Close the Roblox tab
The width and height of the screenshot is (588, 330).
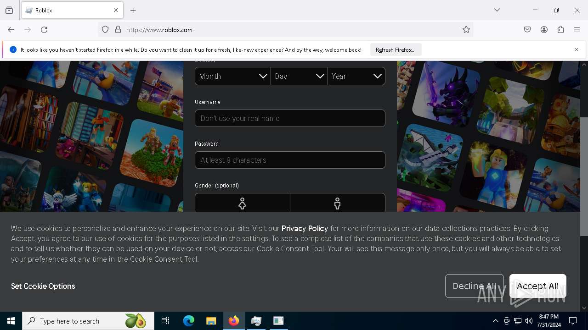(x=116, y=10)
